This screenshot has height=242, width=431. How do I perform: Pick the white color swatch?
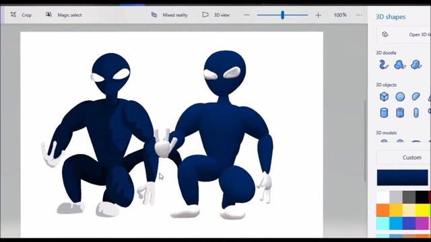click(x=383, y=197)
